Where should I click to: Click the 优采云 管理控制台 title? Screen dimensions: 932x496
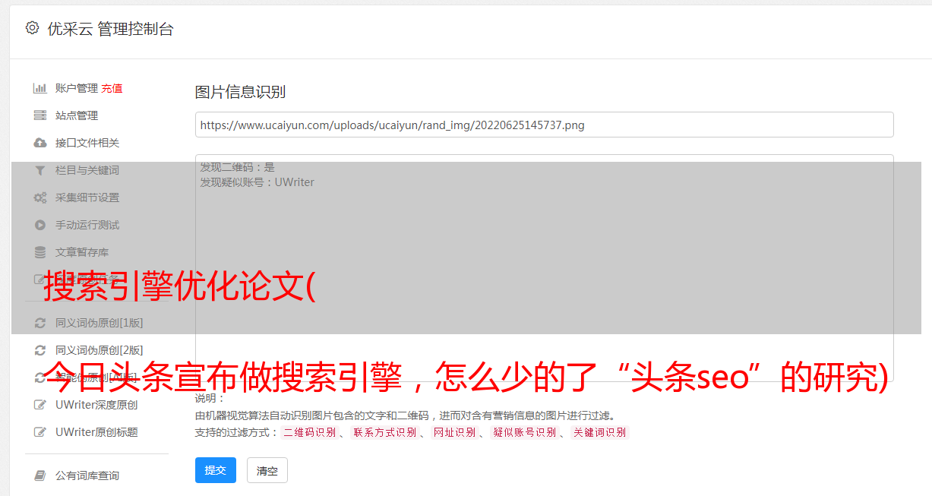(110, 29)
